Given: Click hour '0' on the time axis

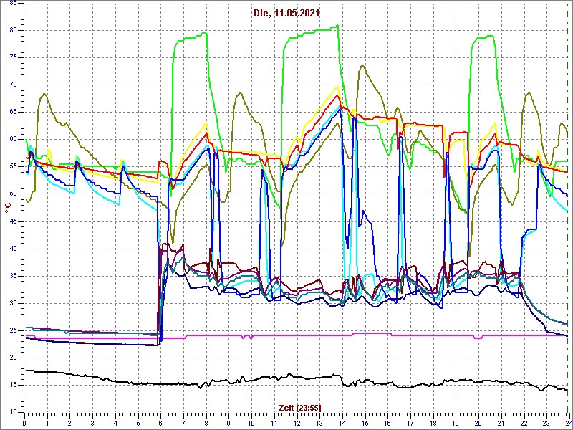Looking at the screenshot, I should point(24,424).
